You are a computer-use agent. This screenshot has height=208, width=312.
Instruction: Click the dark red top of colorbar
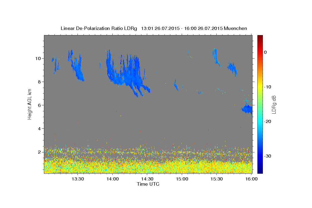[x=260, y=37]
